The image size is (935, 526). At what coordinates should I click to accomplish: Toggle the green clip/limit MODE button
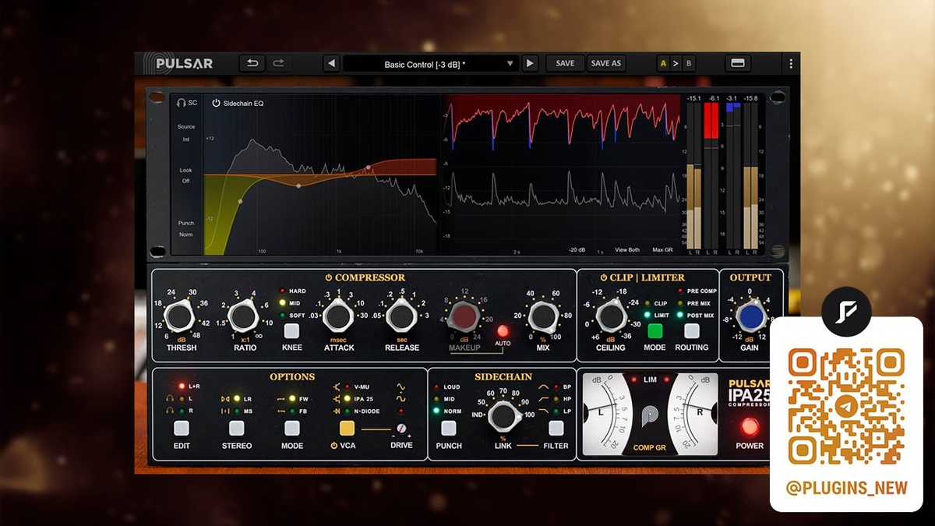point(654,330)
